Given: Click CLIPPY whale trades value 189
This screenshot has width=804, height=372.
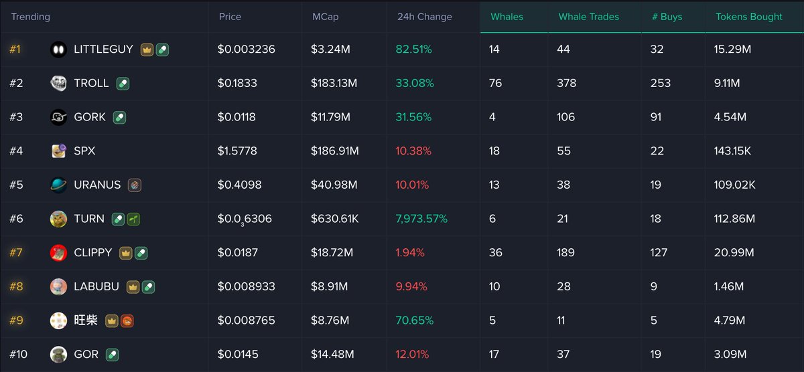Looking at the screenshot, I should (566, 253).
